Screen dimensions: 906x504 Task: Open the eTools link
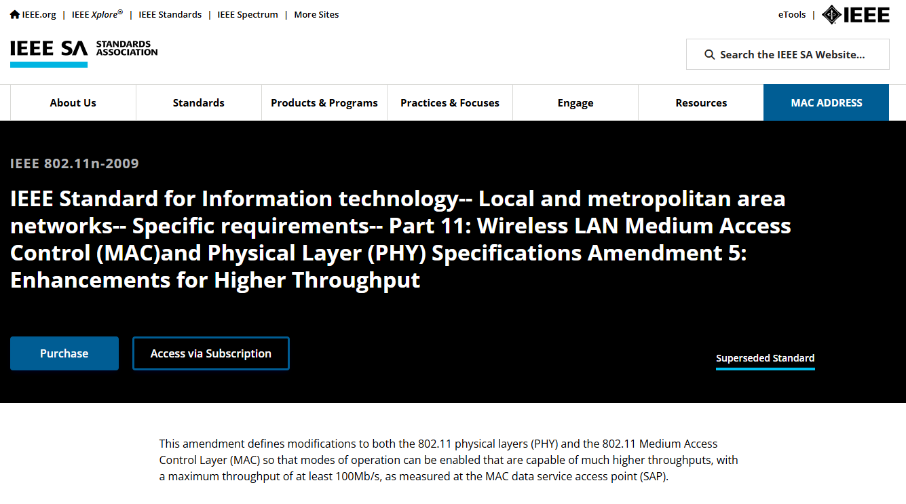pos(792,14)
